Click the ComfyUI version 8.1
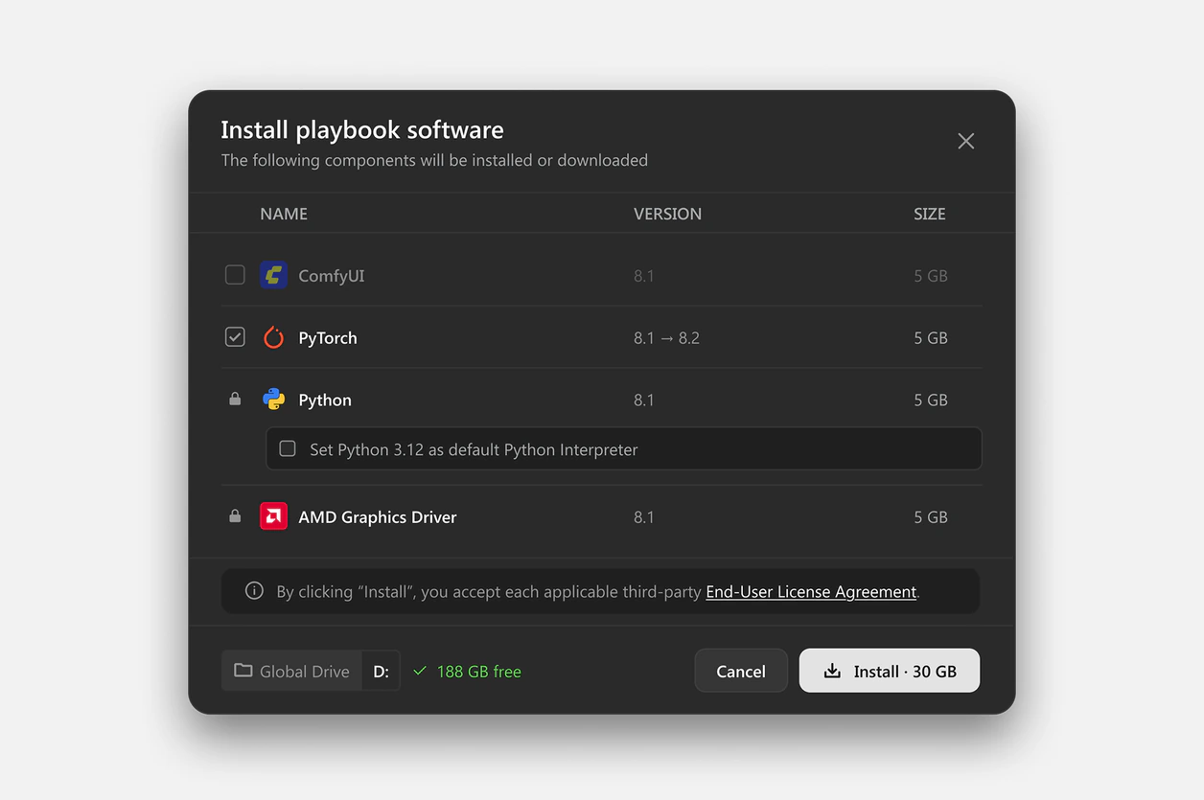 644,276
